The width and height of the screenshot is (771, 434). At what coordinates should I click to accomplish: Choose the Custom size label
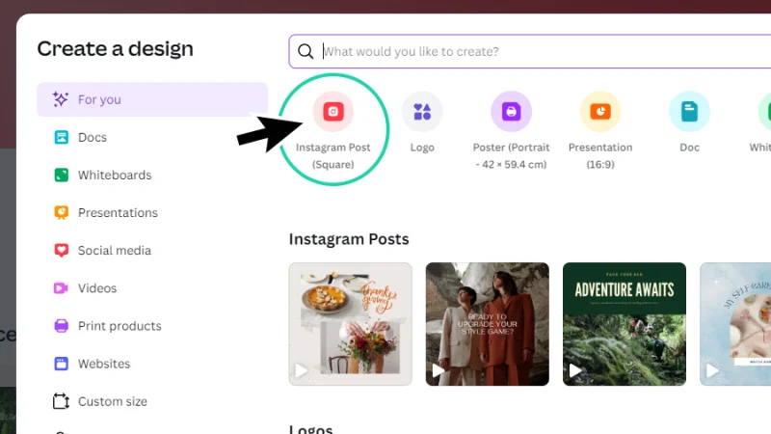coord(113,401)
